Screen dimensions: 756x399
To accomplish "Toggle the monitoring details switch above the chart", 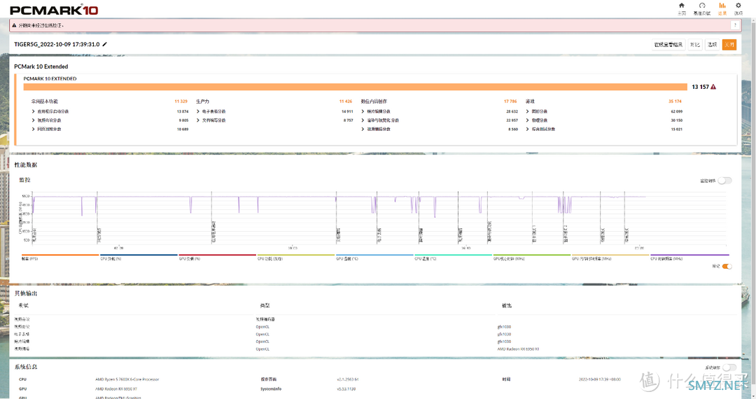I will coord(724,181).
